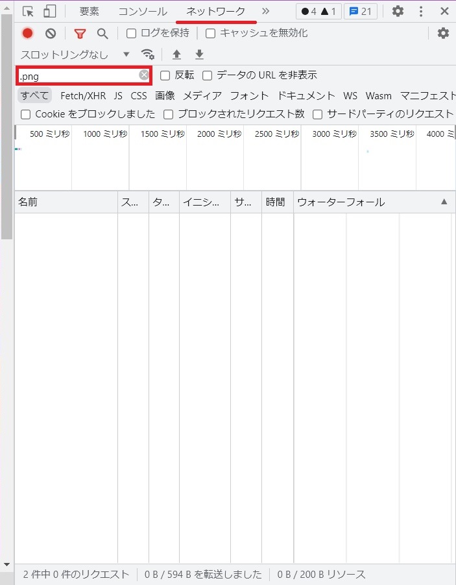The image size is (456, 585).
Task: Filter by Wasm requests
Action: pyautogui.click(x=379, y=96)
